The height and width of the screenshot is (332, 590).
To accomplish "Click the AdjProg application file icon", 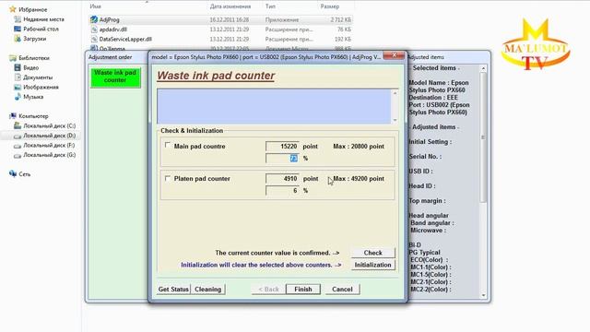I will pos(94,19).
